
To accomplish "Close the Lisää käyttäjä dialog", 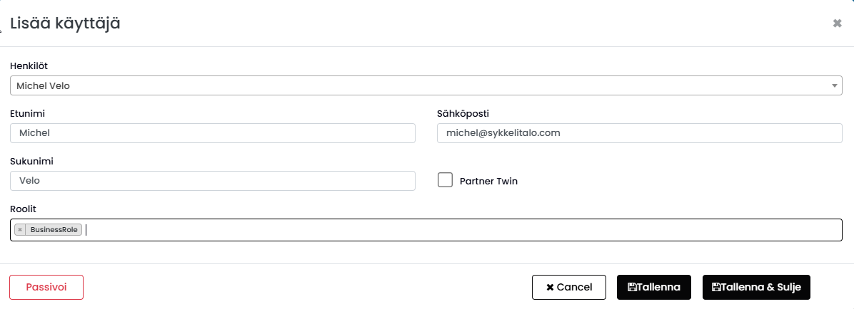I will click(837, 23).
